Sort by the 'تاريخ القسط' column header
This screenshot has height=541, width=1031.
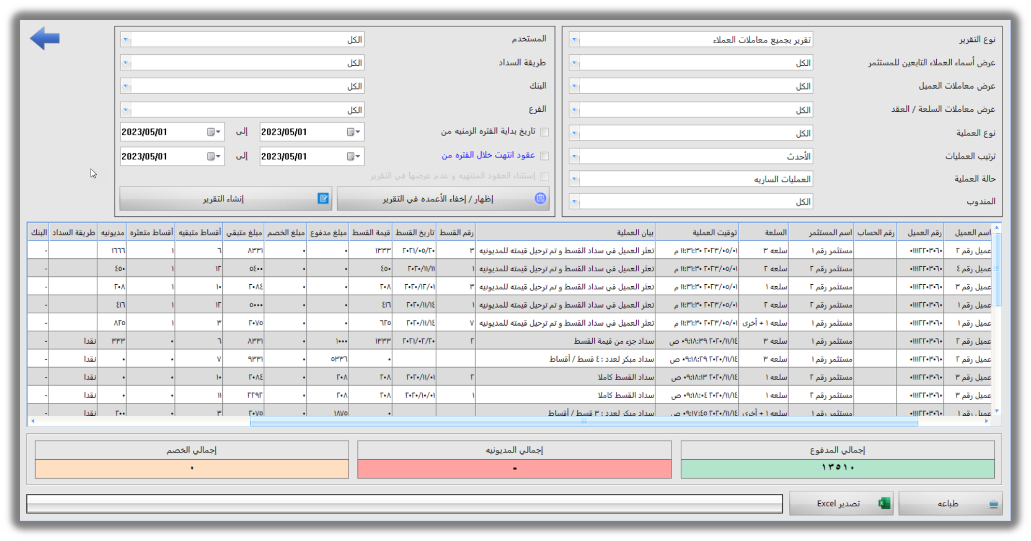[x=414, y=233]
